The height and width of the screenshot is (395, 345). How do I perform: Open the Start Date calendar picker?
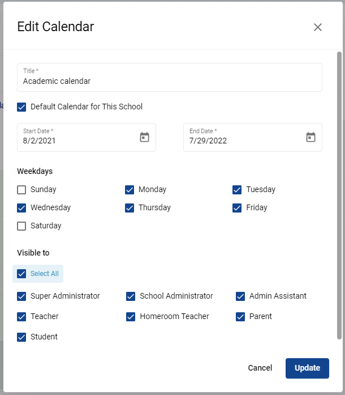144,137
